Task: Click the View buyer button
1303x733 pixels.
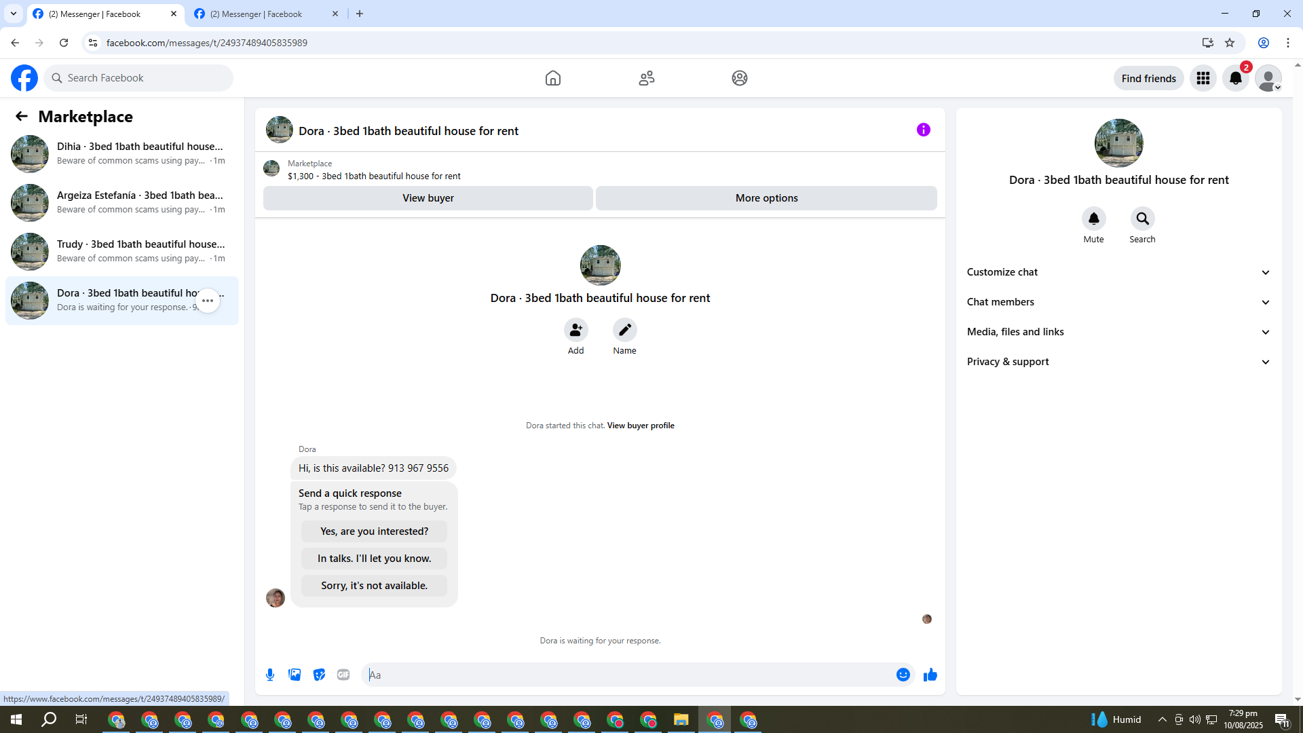Action: tap(428, 198)
